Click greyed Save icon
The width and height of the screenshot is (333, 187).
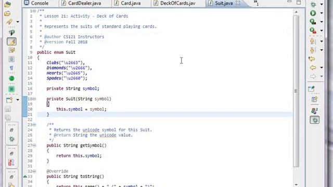coord(8,109)
